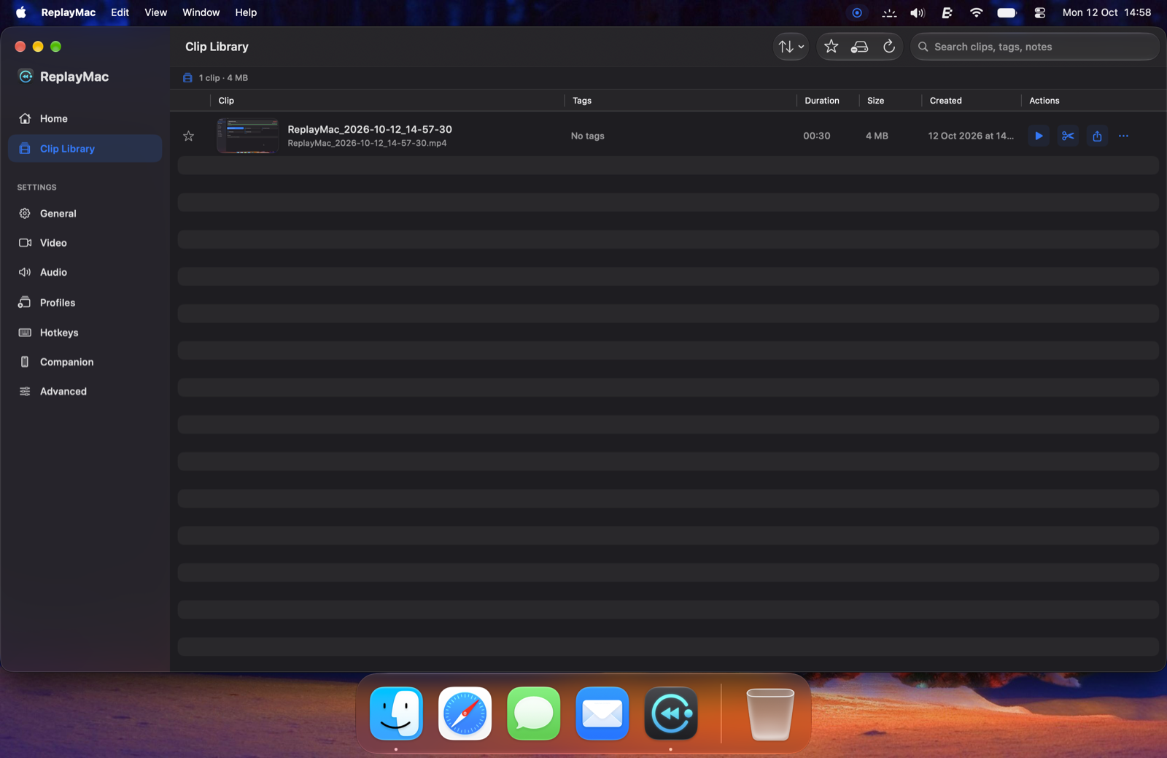Click the ReplayMac logo in sidebar
Image resolution: width=1167 pixels, height=758 pixels.
(26, 77)
